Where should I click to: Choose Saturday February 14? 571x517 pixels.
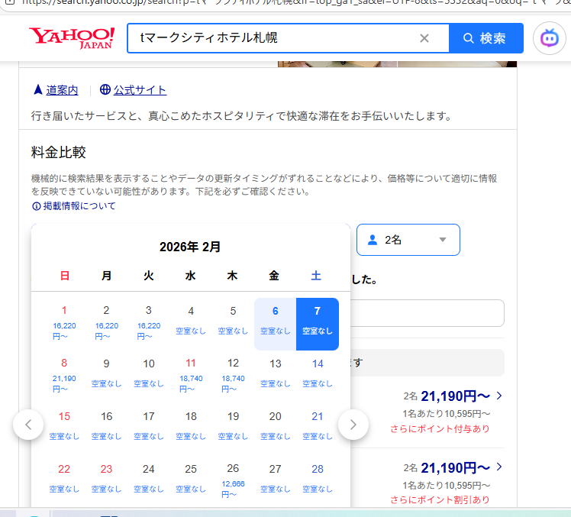click(x=318, y=376)
